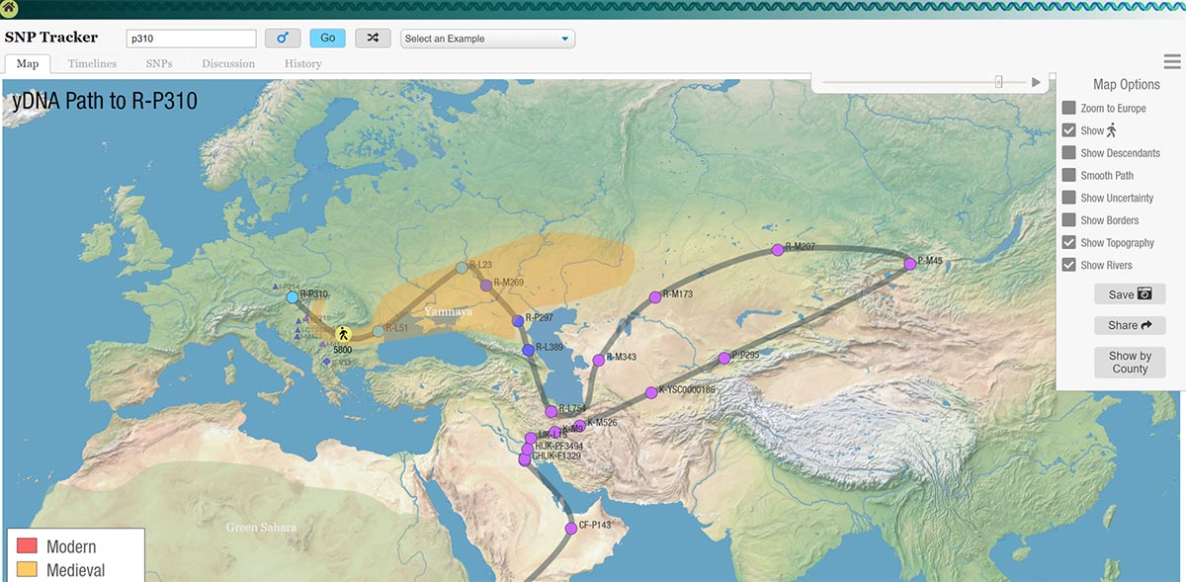Select the R-L51 map node
Image resolution: width=1186 pixels, height=582 pixels.
379,332
